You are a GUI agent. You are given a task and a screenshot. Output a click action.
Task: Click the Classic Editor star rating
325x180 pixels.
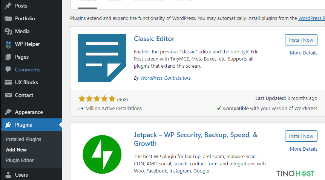click(x=97, y=99)
